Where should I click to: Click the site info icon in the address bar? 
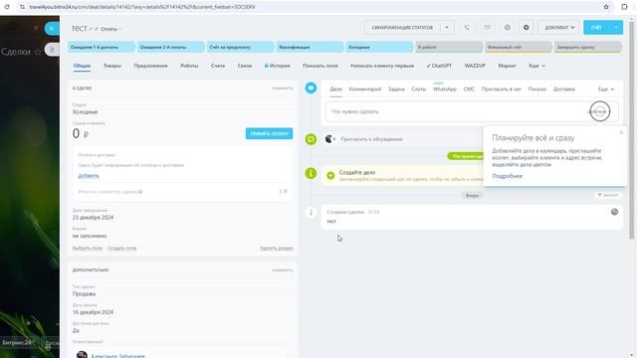pos(22,7)
